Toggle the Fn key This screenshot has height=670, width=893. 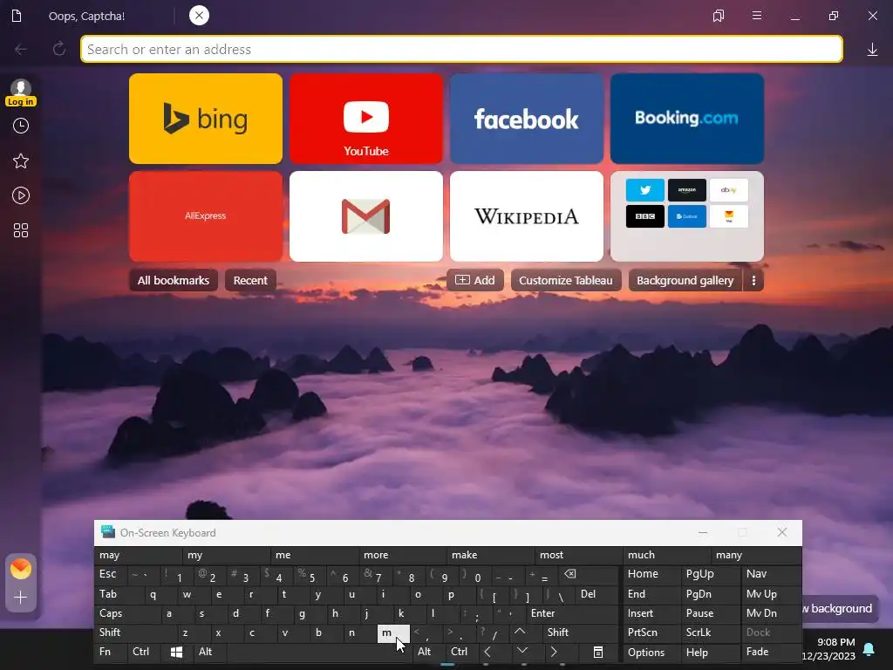point(111,652)
